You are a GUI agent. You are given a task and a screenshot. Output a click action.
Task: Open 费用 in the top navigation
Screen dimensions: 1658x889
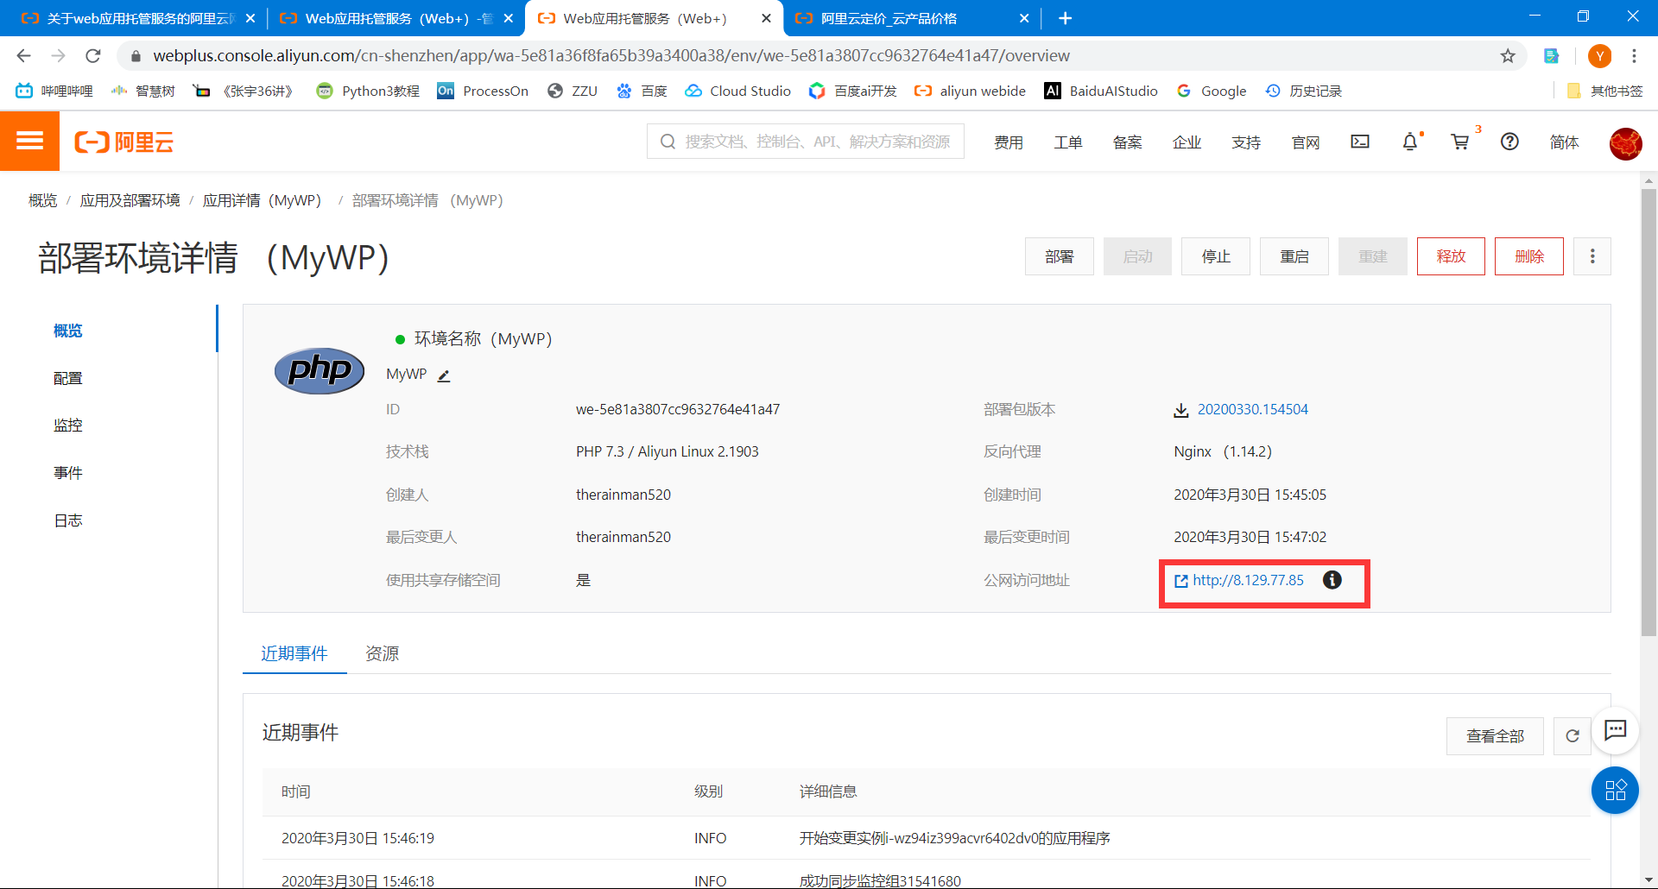pos(1009,142)
